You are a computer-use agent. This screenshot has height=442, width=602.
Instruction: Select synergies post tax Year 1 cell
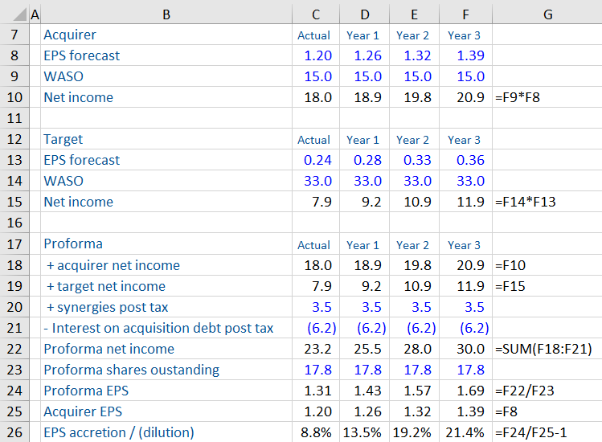364,307
